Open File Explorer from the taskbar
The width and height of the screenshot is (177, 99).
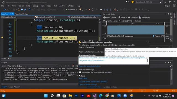click(x=70, y=96)
